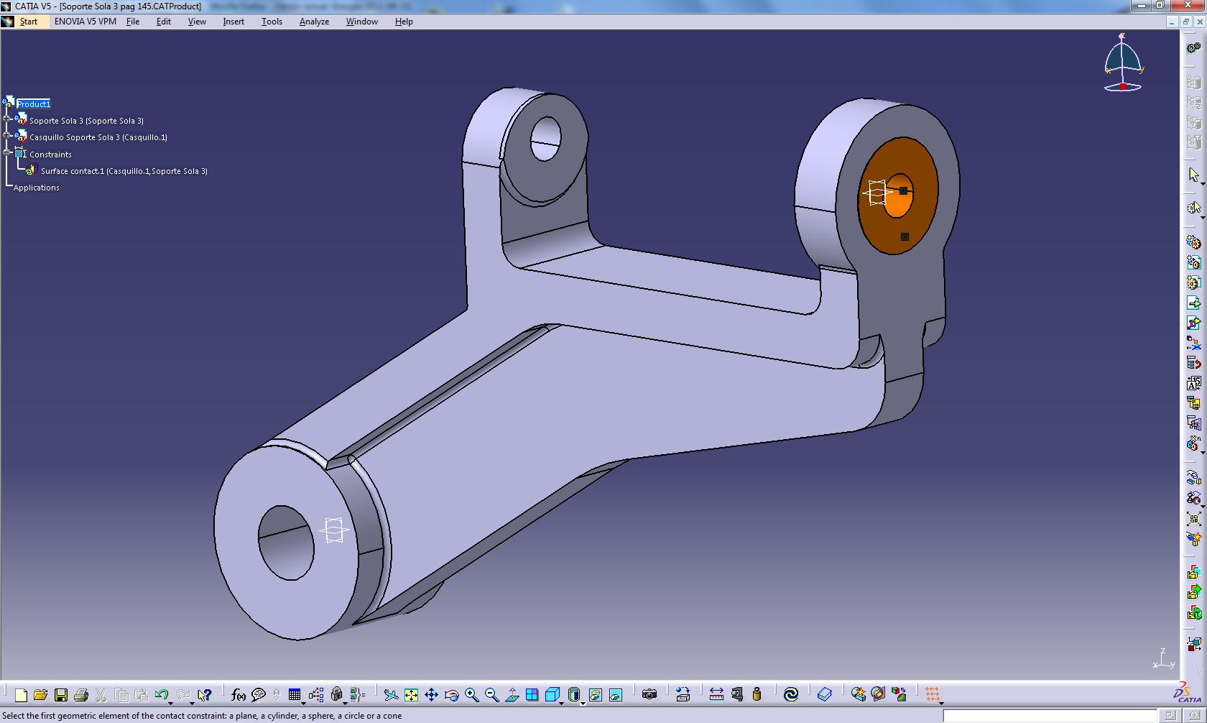
Task: Open the Formula f(x) tool
Action: pyautogui.click(x=239, y=695)
